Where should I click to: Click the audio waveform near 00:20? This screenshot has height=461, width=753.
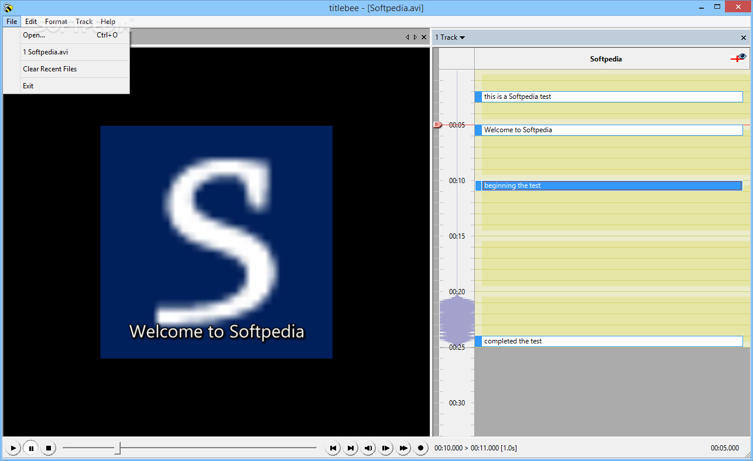(457, 321)
